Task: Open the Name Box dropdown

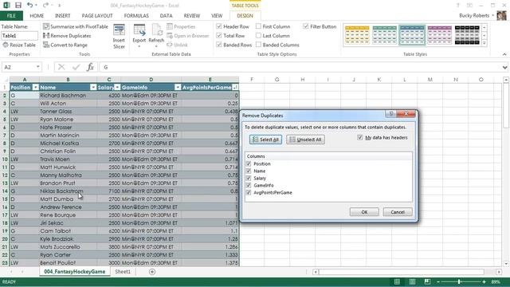Action: 37,67
